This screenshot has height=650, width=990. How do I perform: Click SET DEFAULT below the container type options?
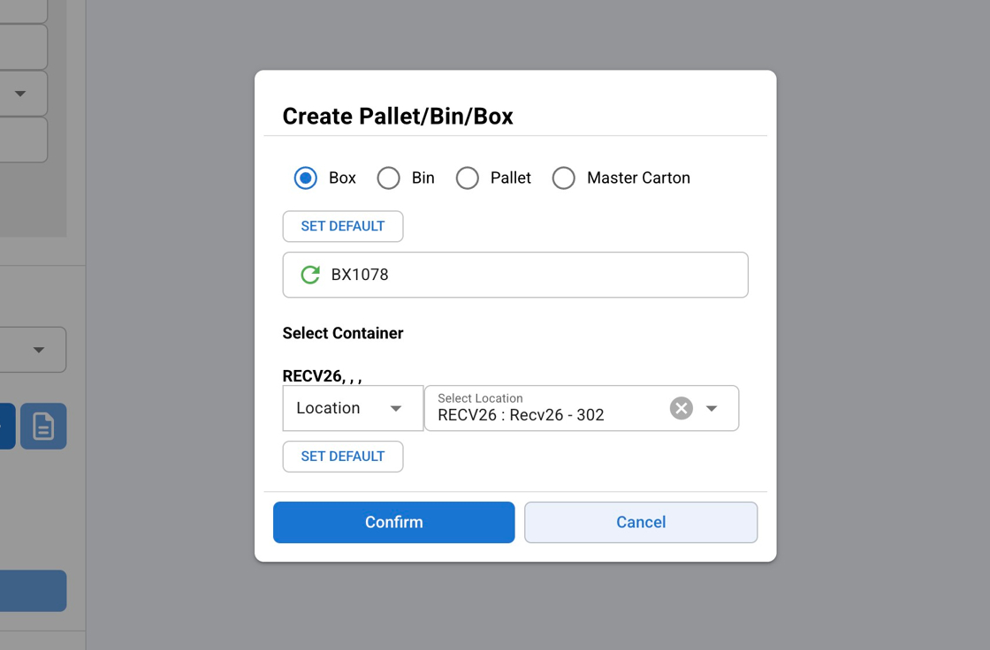coord(343,226)
